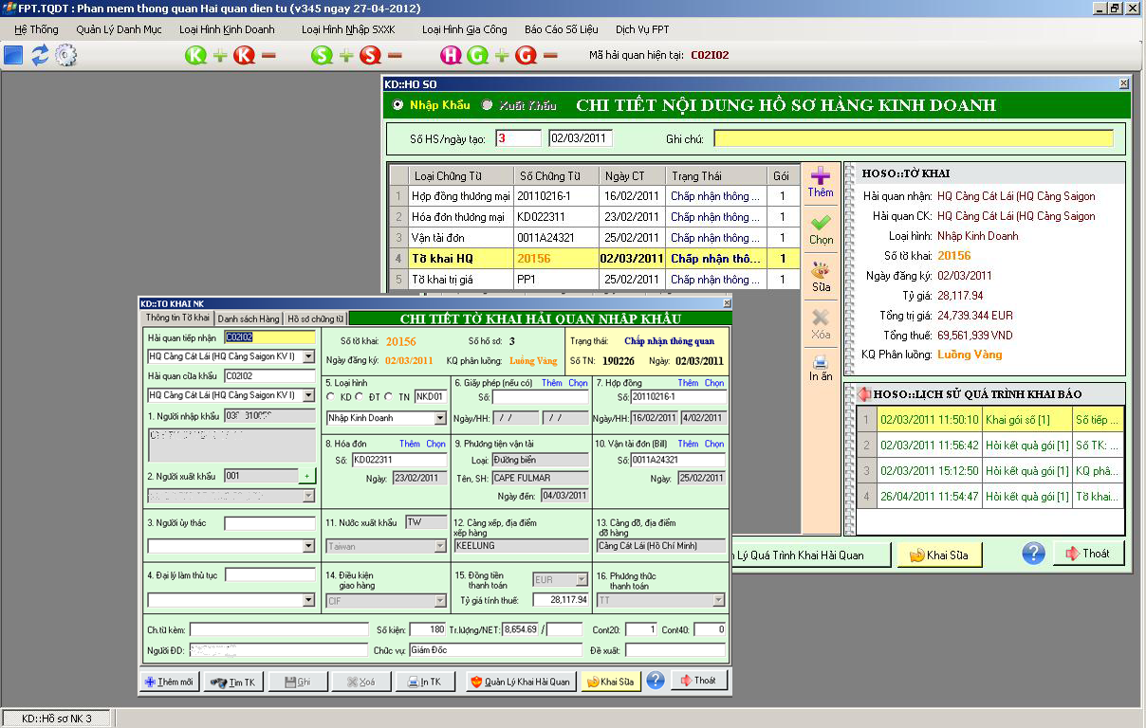Click the In ấn printer icon
This screenshot has height=728, width=1146.
[x=821, y=365]
